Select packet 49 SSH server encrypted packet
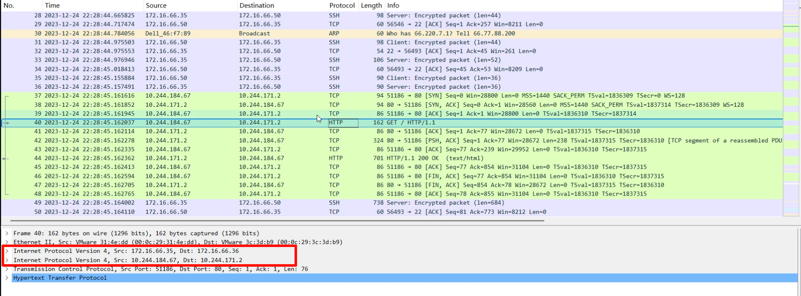The height and width of the screenshot is (296, 801). point(252,203)
